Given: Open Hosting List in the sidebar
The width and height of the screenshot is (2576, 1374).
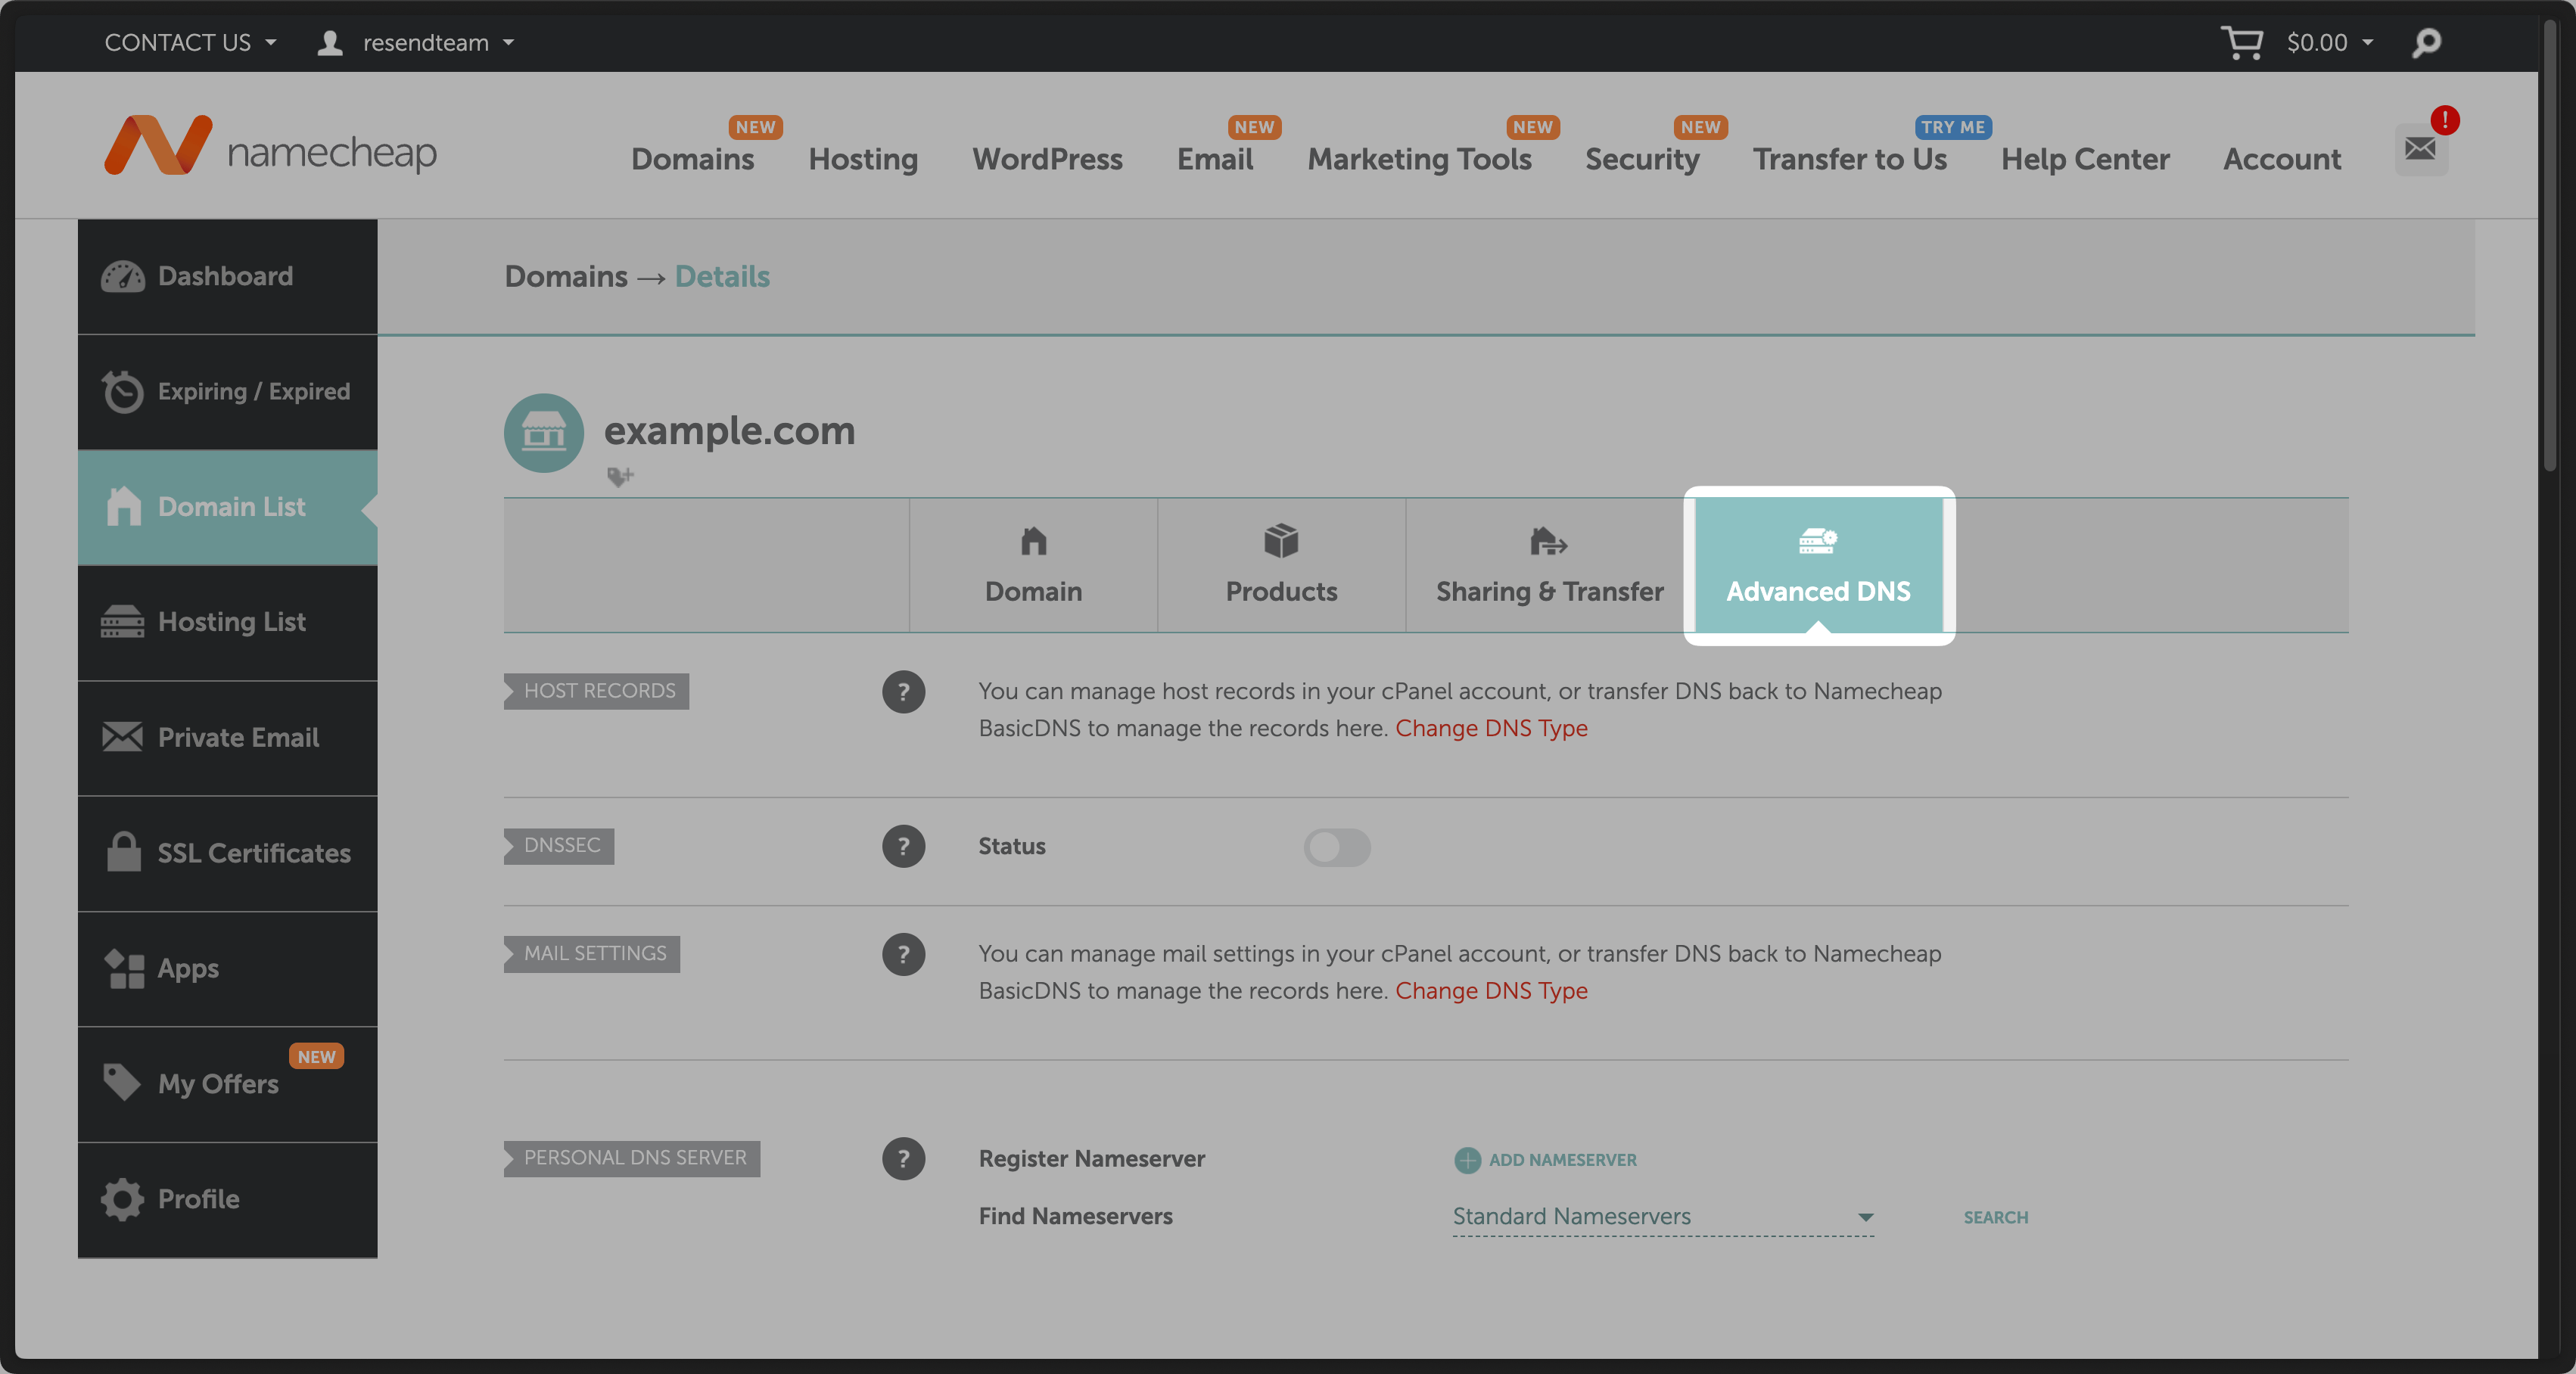Looking at the screenshot, I should [x=228, y=623].
